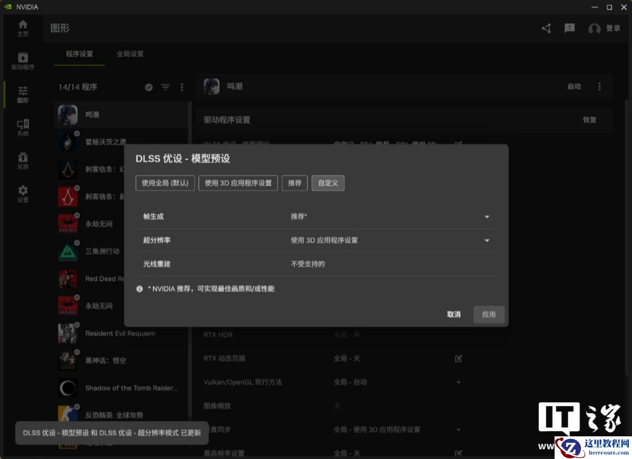
Task: Switch to the 程序设置 tab
Action: pos(80,54)
